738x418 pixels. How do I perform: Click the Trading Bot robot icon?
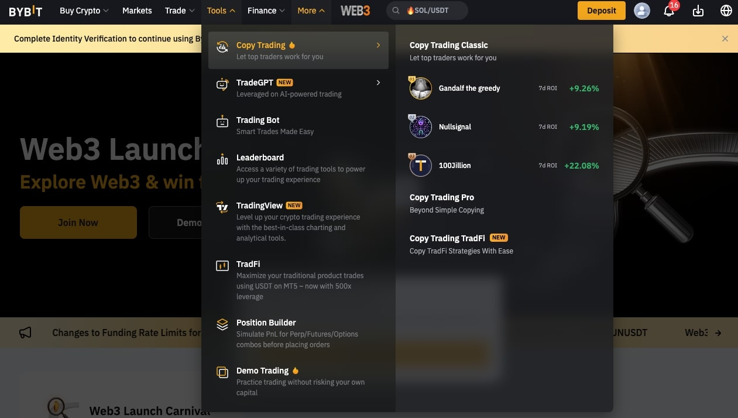click(x=222, y=122)
